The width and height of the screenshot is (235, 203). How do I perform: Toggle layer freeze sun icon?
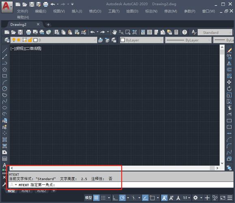19,40
